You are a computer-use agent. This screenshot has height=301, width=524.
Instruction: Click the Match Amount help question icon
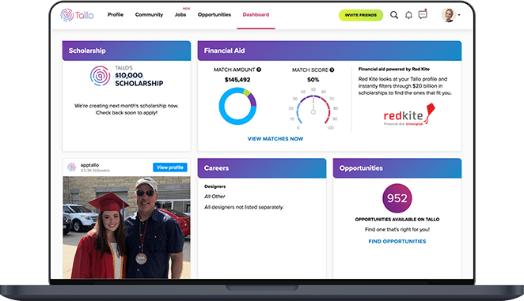click(x=259, y=70)
